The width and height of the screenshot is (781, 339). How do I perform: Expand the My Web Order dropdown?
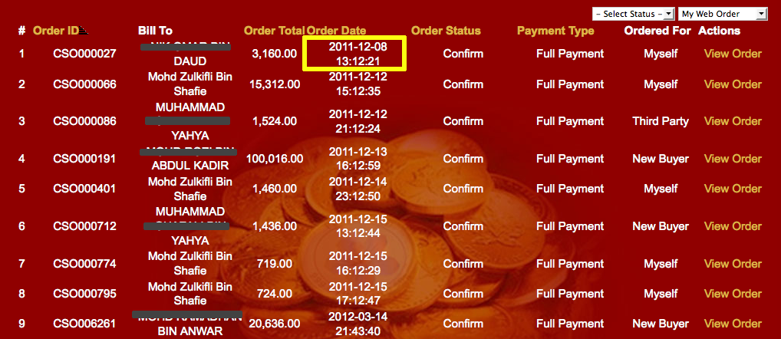723,14
